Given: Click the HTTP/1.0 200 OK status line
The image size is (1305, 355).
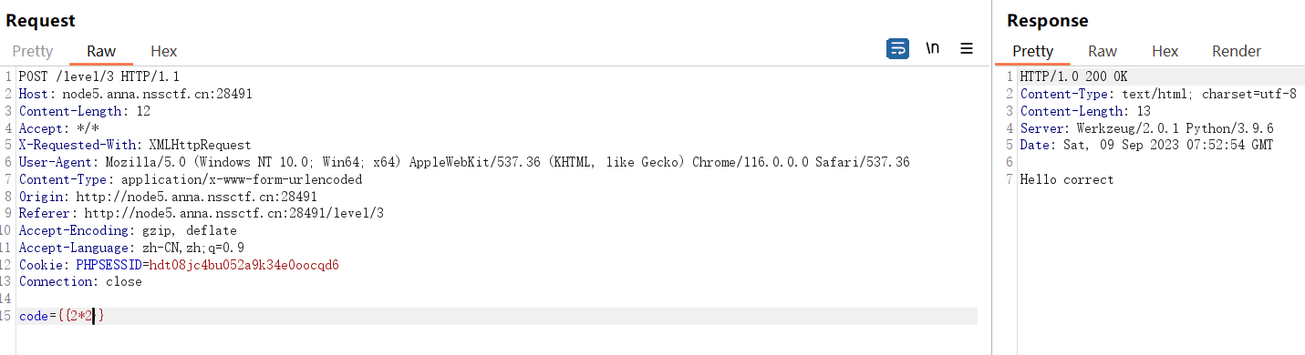Looking at the screenshot, I should point(1073,76).
